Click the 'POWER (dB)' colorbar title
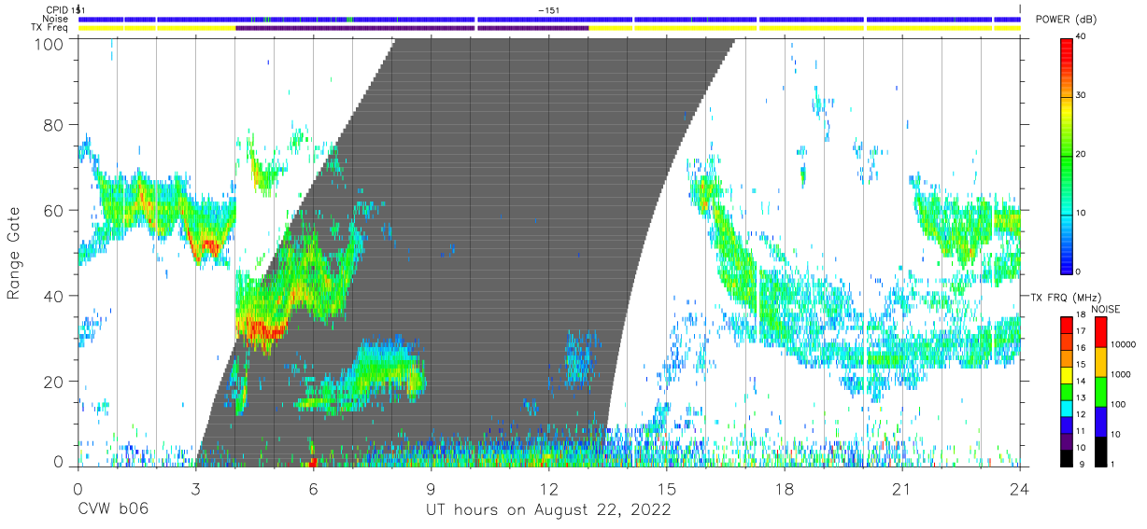This screenshot has width=1147, height=529. click(x=1066, y=20)
